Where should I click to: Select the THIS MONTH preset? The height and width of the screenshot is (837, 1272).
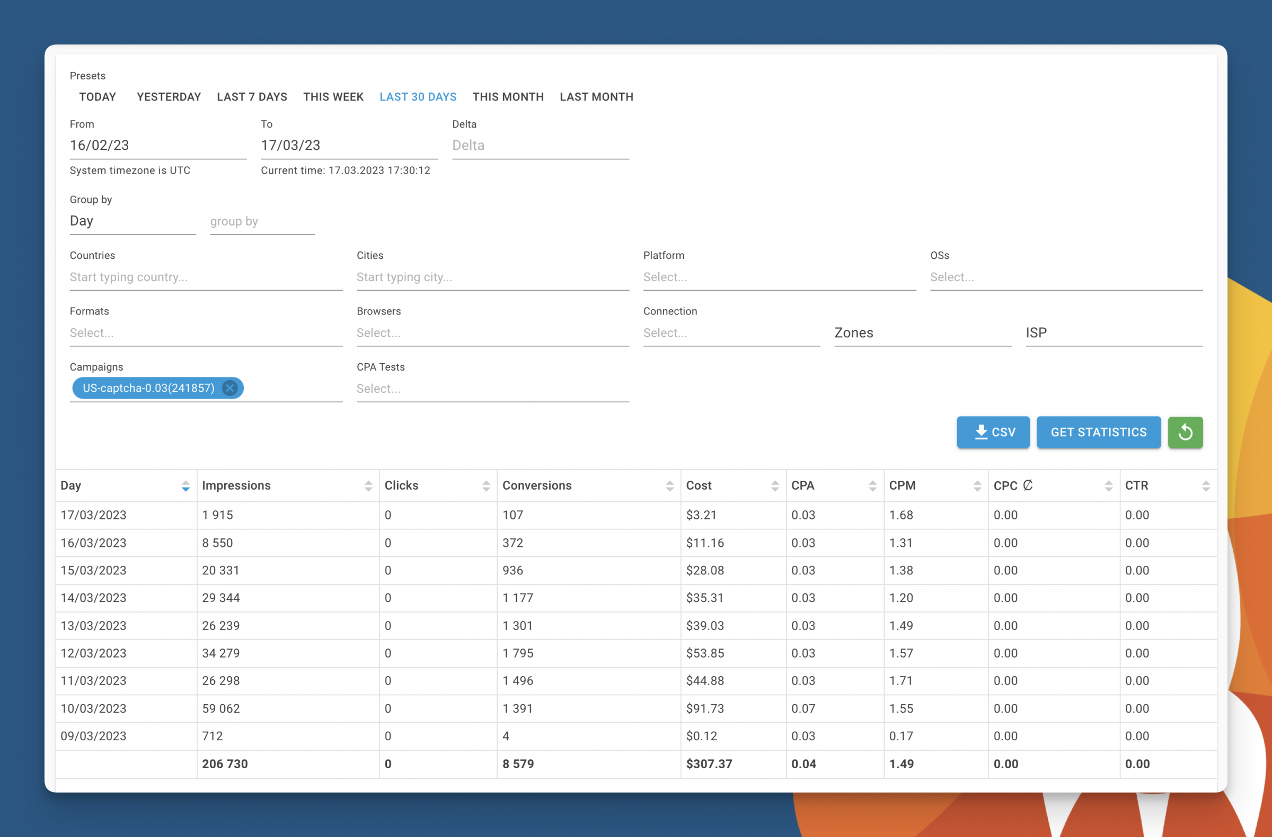pos(508,97)
